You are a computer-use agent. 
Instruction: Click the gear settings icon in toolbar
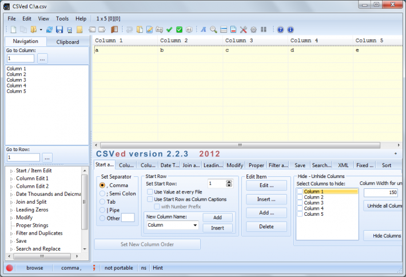click(253, 30)
